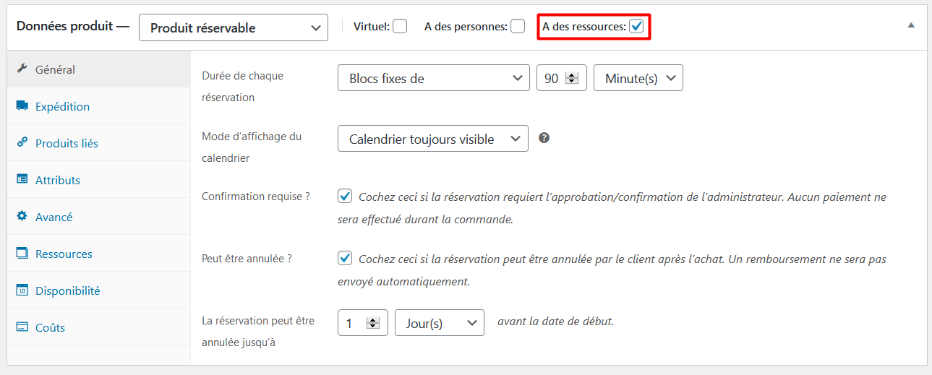Uncheck the Peut être annulée checkbox
Image resolution: width=932 pixels, height=375 pixels.
[x=346, y=258]
